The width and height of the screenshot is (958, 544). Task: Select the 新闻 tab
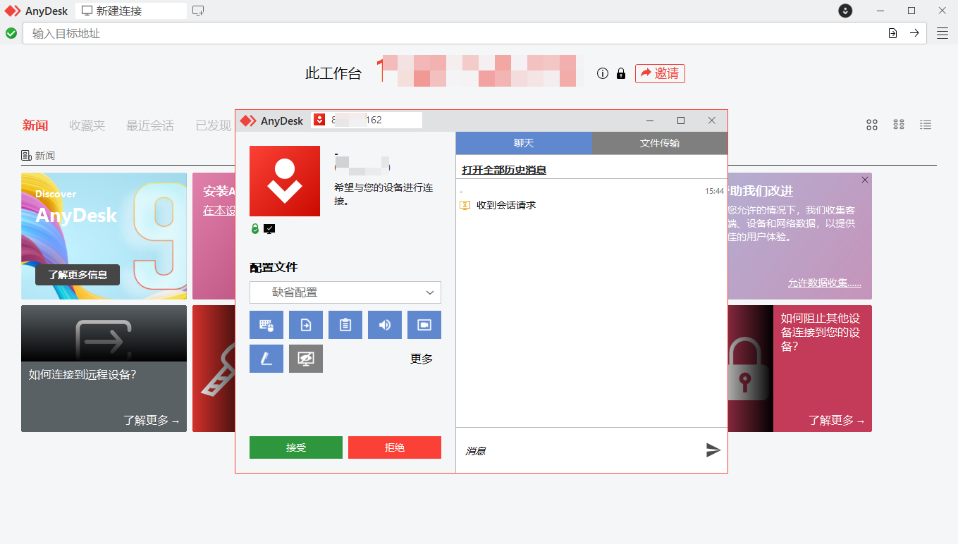click(35, 125)
